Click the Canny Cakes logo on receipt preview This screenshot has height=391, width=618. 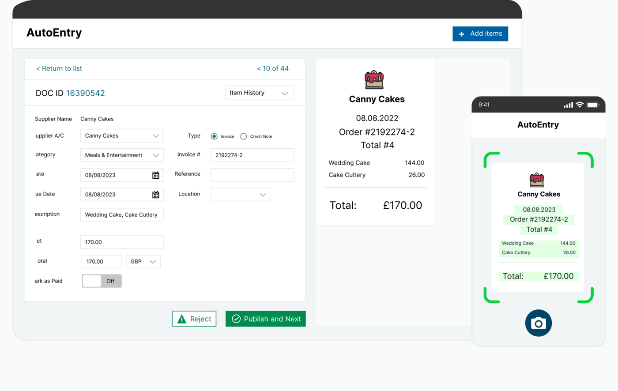(374, 80)
